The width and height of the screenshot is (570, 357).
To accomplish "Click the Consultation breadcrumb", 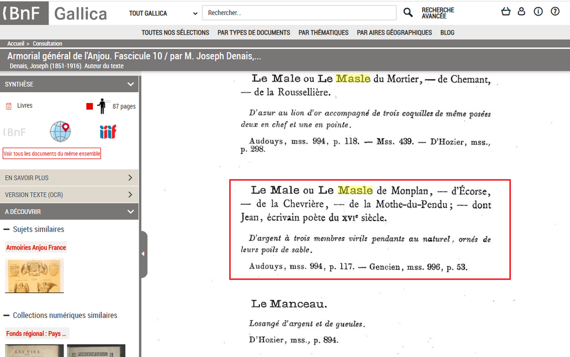I will point(47,43).
